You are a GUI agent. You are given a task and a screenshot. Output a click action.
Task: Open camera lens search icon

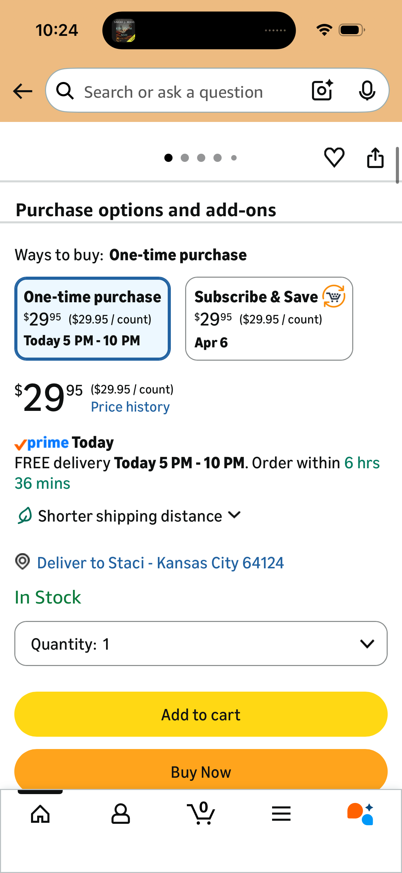(x=322, y=90)
